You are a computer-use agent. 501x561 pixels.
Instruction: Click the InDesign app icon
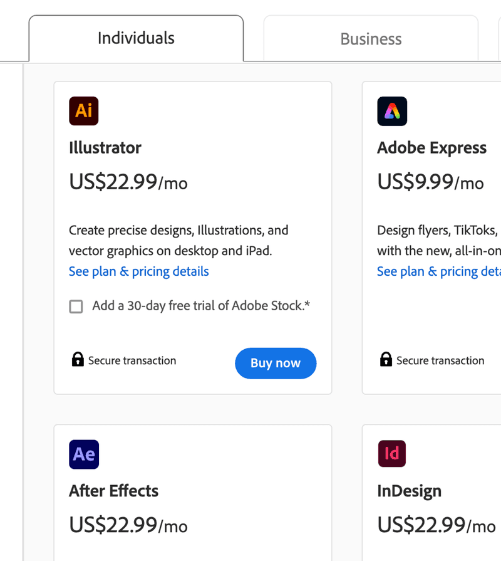tap(391, 454)
